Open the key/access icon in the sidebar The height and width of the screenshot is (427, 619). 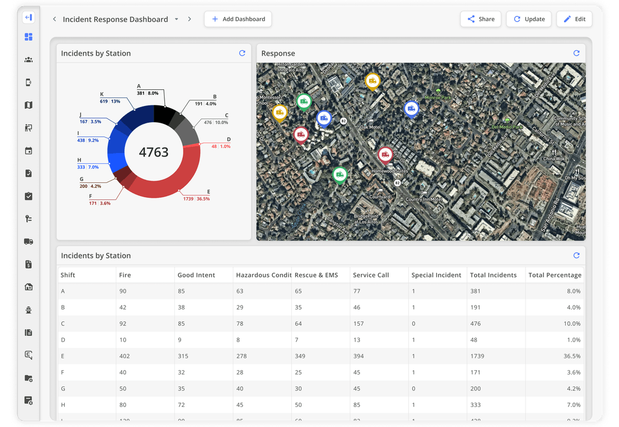point(28,218)
